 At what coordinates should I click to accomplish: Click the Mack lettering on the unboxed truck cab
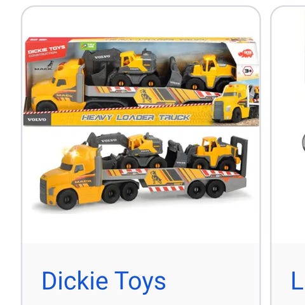[83, 182]
